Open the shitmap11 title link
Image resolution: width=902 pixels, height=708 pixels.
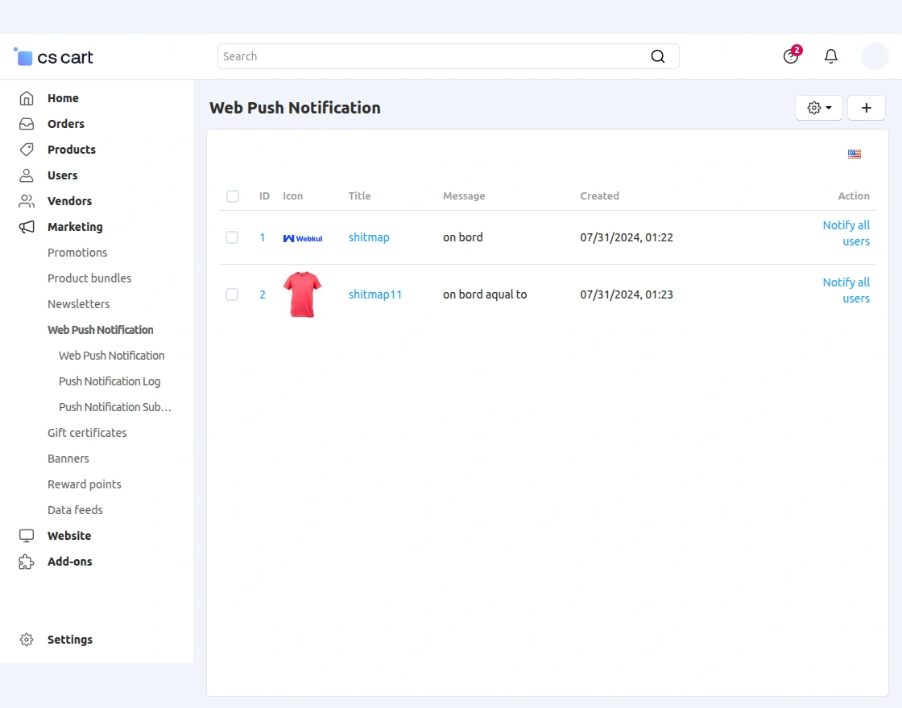pos(375,294)
